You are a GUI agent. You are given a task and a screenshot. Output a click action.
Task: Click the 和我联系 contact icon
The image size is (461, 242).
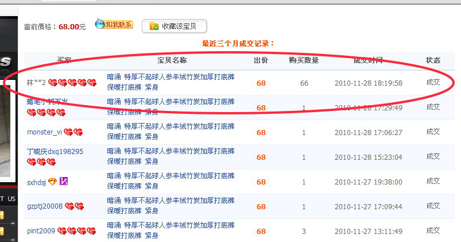coord(114,24)
